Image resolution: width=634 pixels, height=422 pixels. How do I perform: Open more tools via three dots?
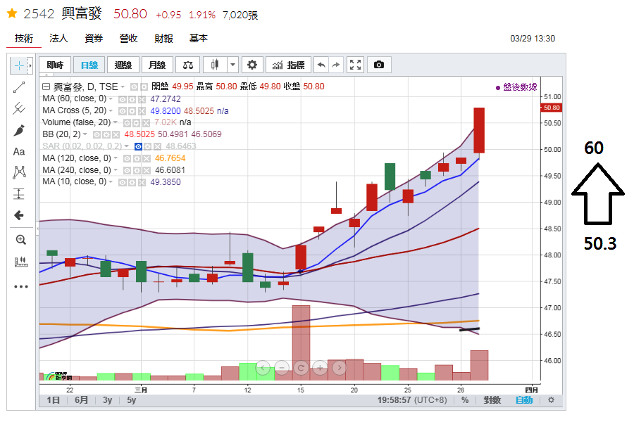point(20,287)
